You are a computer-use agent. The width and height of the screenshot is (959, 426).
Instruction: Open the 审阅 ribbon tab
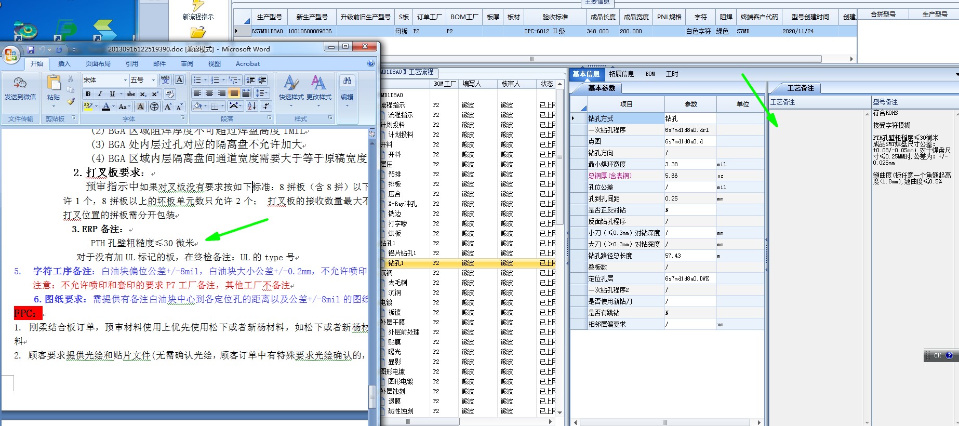(187, 64)
